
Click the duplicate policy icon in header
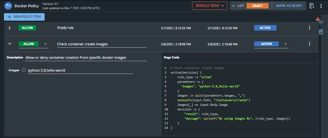312,6
